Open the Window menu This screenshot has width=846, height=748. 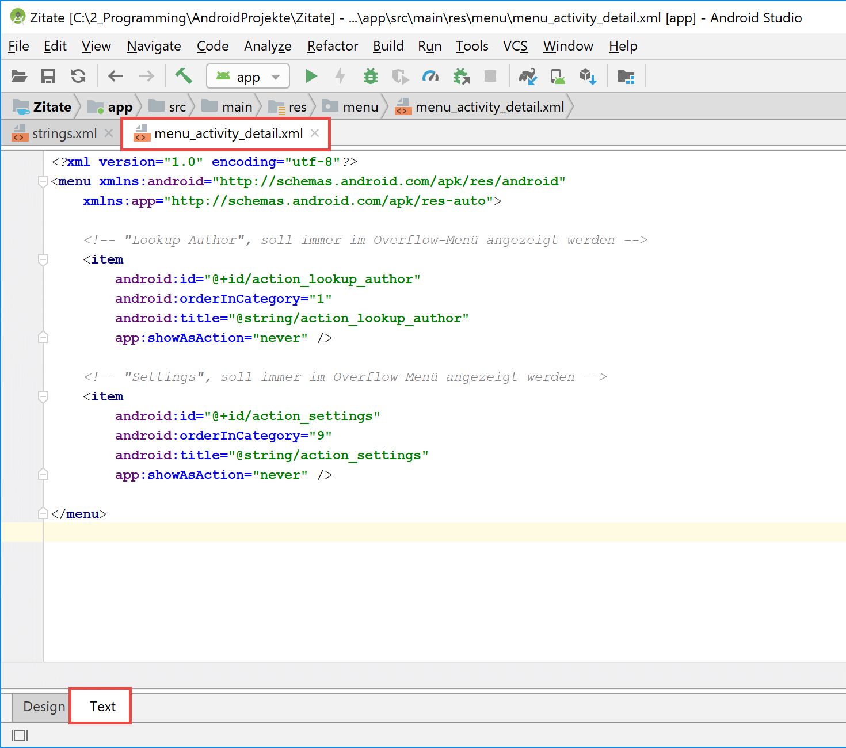point(568,46)
